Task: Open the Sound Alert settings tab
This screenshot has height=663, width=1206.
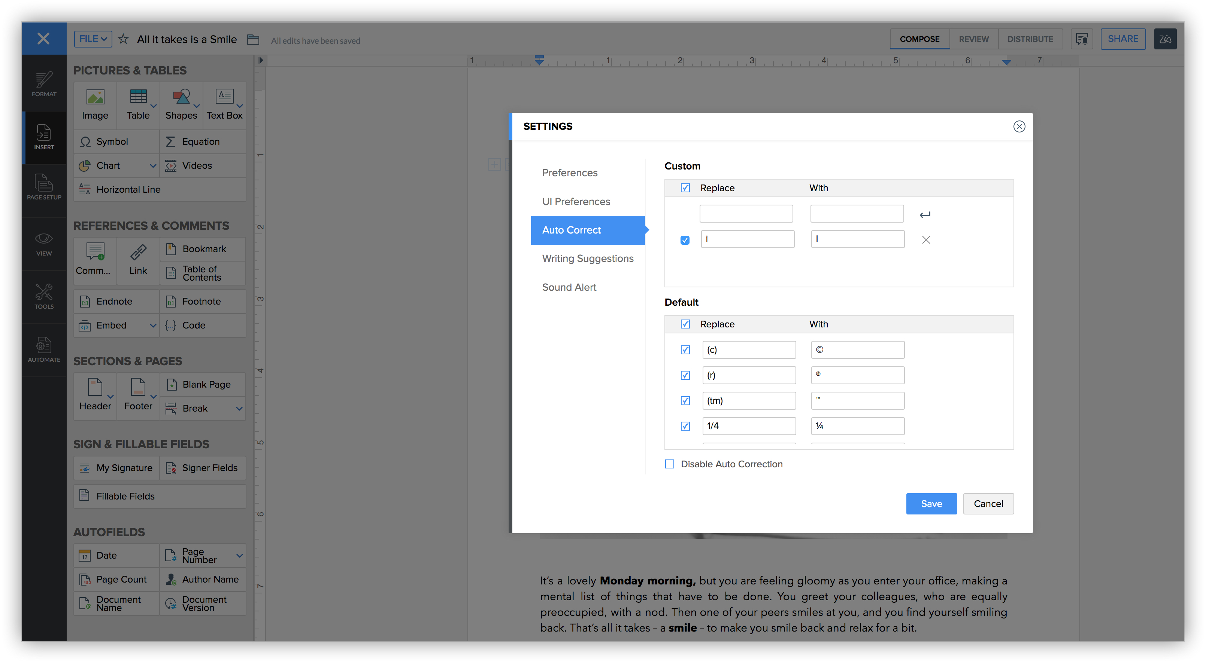Action: 569,287
